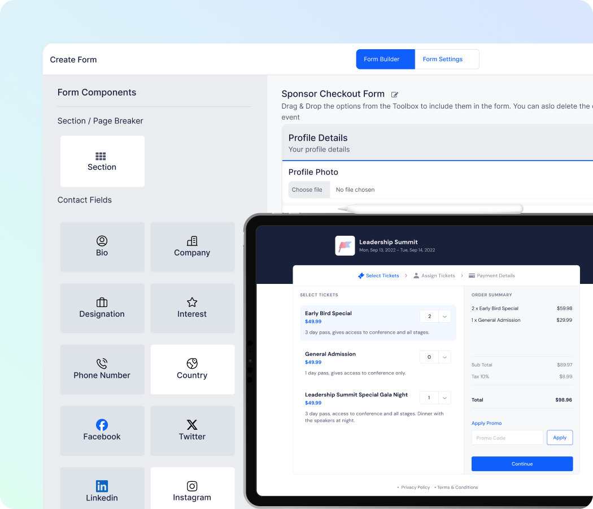Apply the promo code
593x509 pixels.
560,438
